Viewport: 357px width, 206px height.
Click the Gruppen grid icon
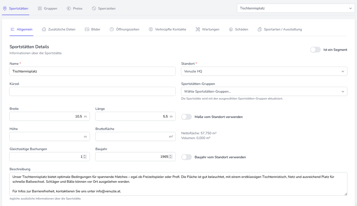pyautogui.click(x=40, y=8)
